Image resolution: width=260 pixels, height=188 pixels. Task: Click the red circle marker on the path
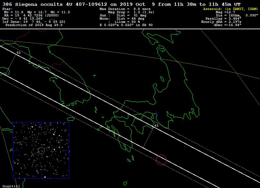[x=161, y=160]
